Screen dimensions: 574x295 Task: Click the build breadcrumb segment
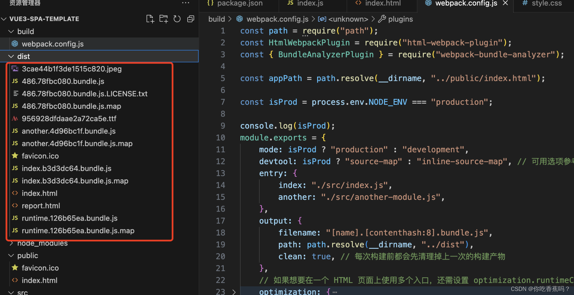pyautogui.click(x=216, y=19)
